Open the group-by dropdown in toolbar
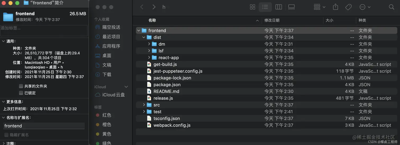The height and width of the screenshot is (145, 400). (x=320, y=7)
